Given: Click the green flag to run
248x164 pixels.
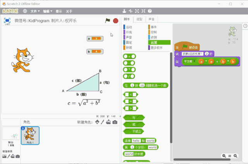Looking at the screenshot, I should click(x=108, y=20).
